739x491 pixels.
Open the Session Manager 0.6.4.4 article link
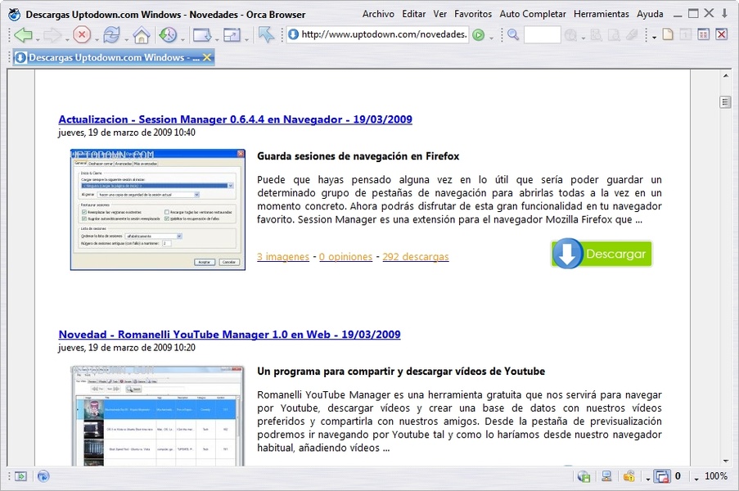tap(235, 119)
